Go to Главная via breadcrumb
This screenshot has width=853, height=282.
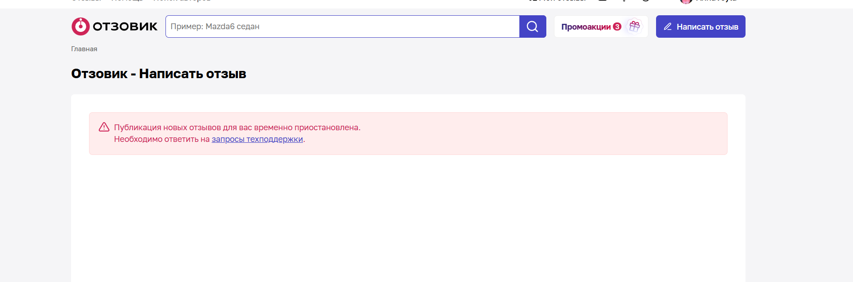coord(84,49)
